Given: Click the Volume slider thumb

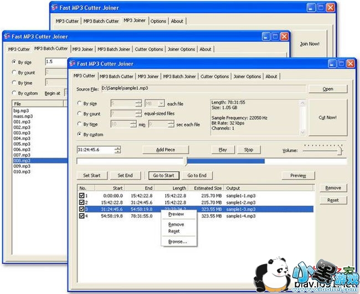Looking at the screenshot, I should 340,151.
